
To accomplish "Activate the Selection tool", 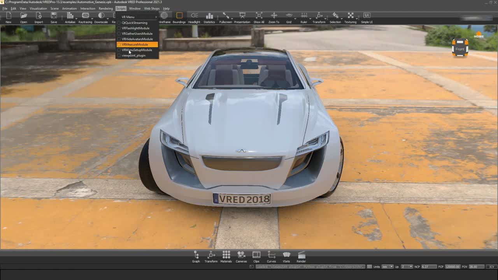I will click(335, 17).
